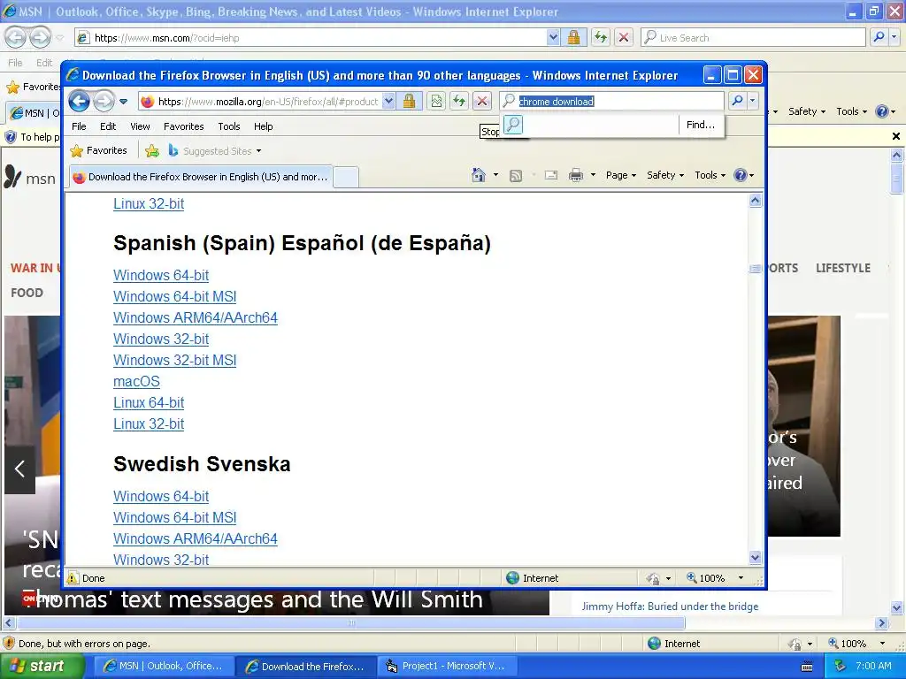The image size is (906, 679).
Task: Select the Download the Firefox Browser tab
Action: pos(201,177)
